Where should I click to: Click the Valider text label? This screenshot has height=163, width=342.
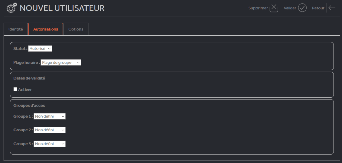290,8
